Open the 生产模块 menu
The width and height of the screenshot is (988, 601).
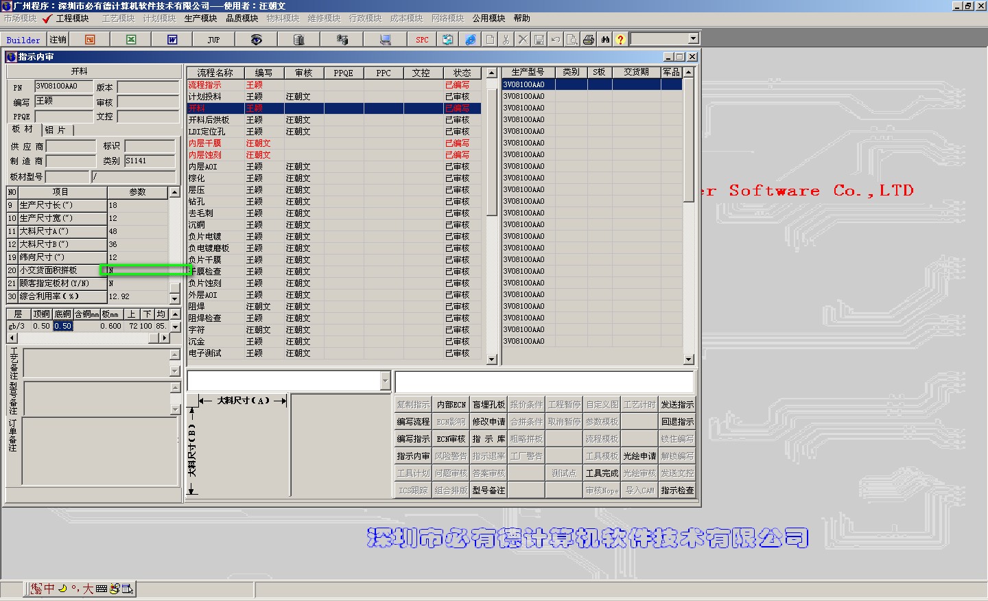[x=200, y=19]
